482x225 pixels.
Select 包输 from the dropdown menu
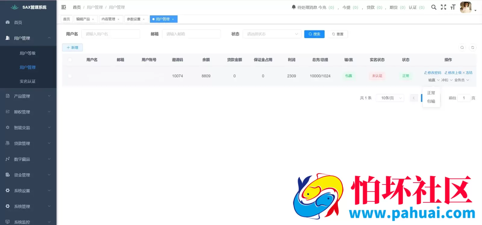(x=431, y=101)
